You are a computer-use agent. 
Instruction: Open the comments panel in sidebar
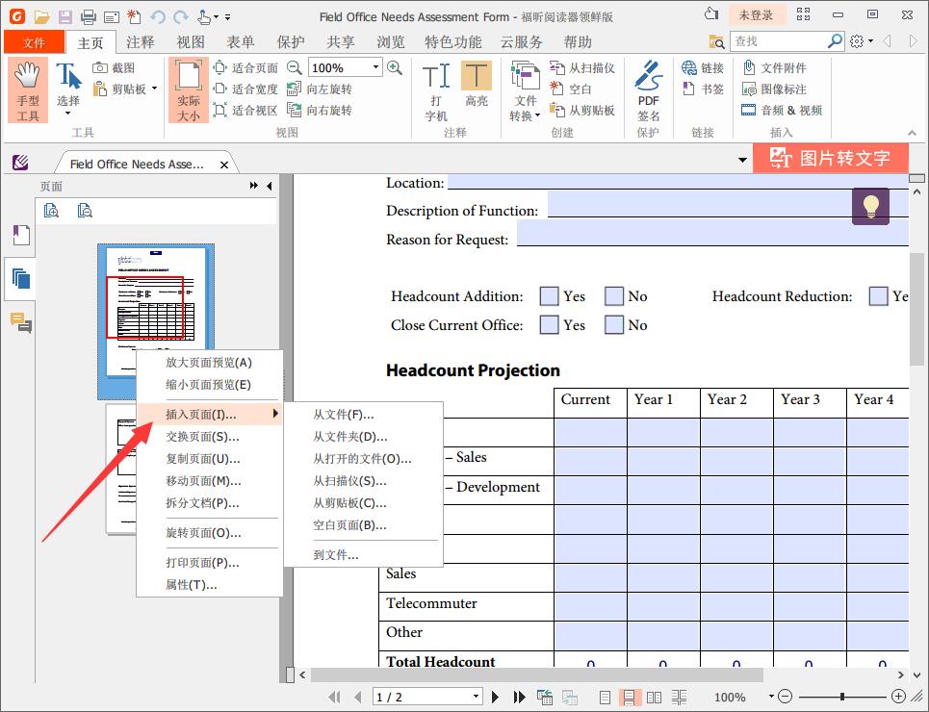click(x=21, y=322)
